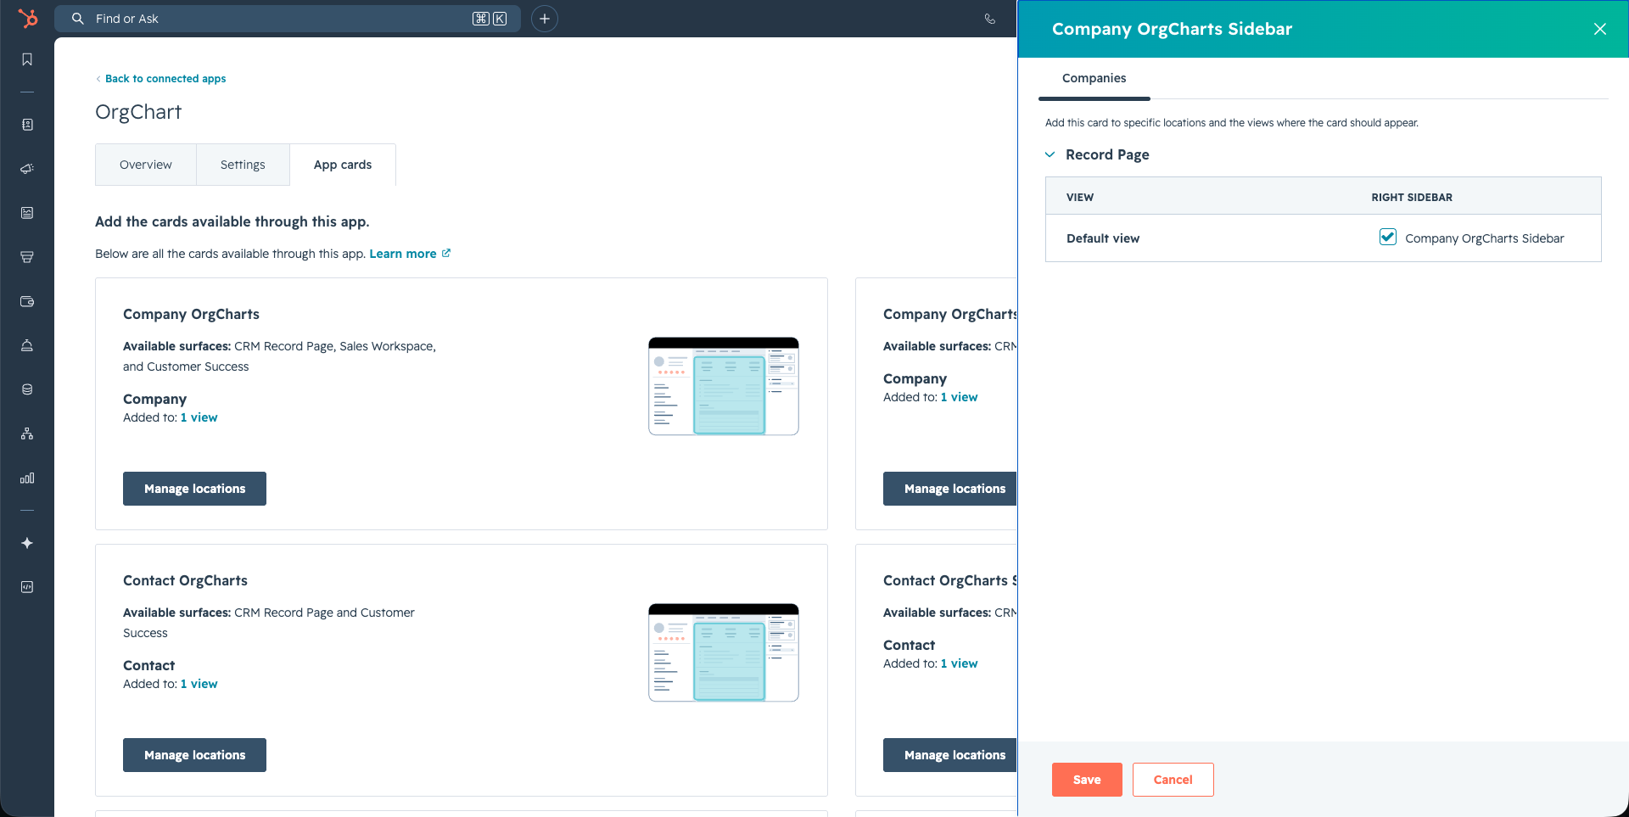Click the external link icon beside Learn more
Image resolution: width=1629 pixels, height=817 pixels.
click(446, 253)
